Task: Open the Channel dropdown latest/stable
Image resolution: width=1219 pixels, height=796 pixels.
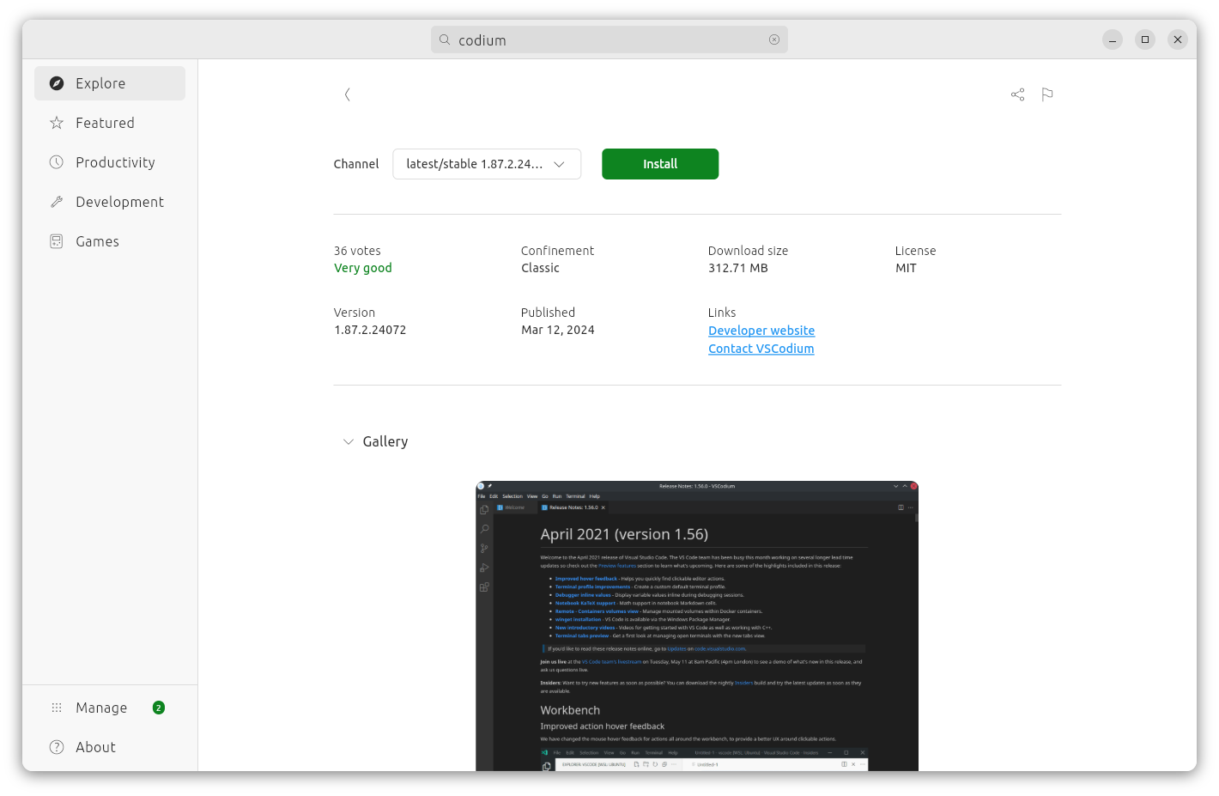Action: coord(487,164)
